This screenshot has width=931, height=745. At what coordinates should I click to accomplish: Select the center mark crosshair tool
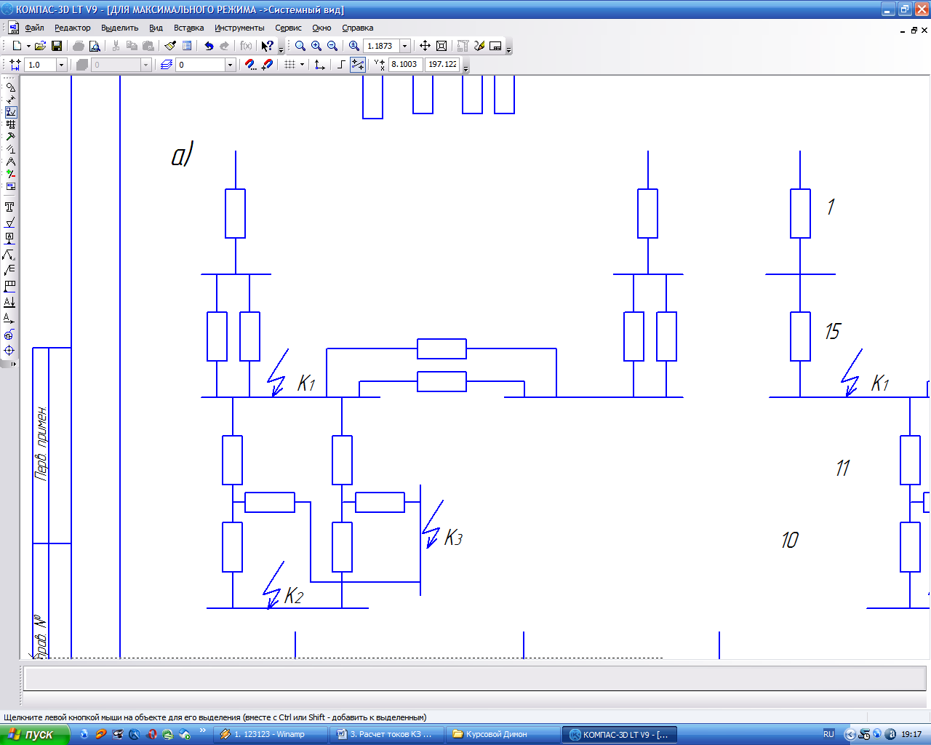(9, 351)
